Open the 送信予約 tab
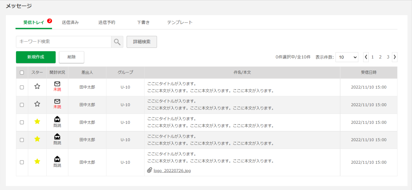The image size is (412, 190). pos(107,23)
